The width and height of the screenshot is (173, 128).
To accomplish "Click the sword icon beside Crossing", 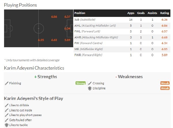I will pyautogui.click(x=90, y=83).
